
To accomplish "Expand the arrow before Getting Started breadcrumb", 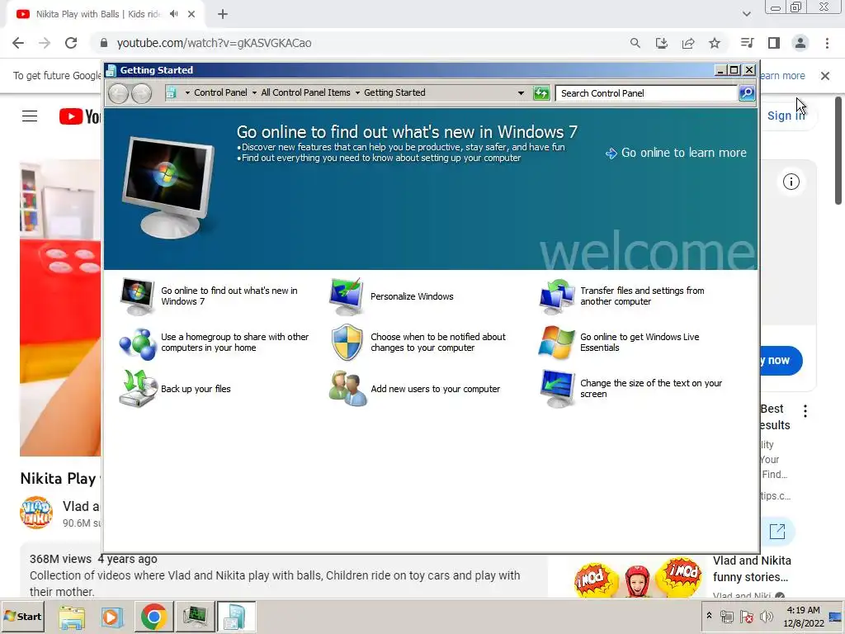I will (x=357, y=93).
